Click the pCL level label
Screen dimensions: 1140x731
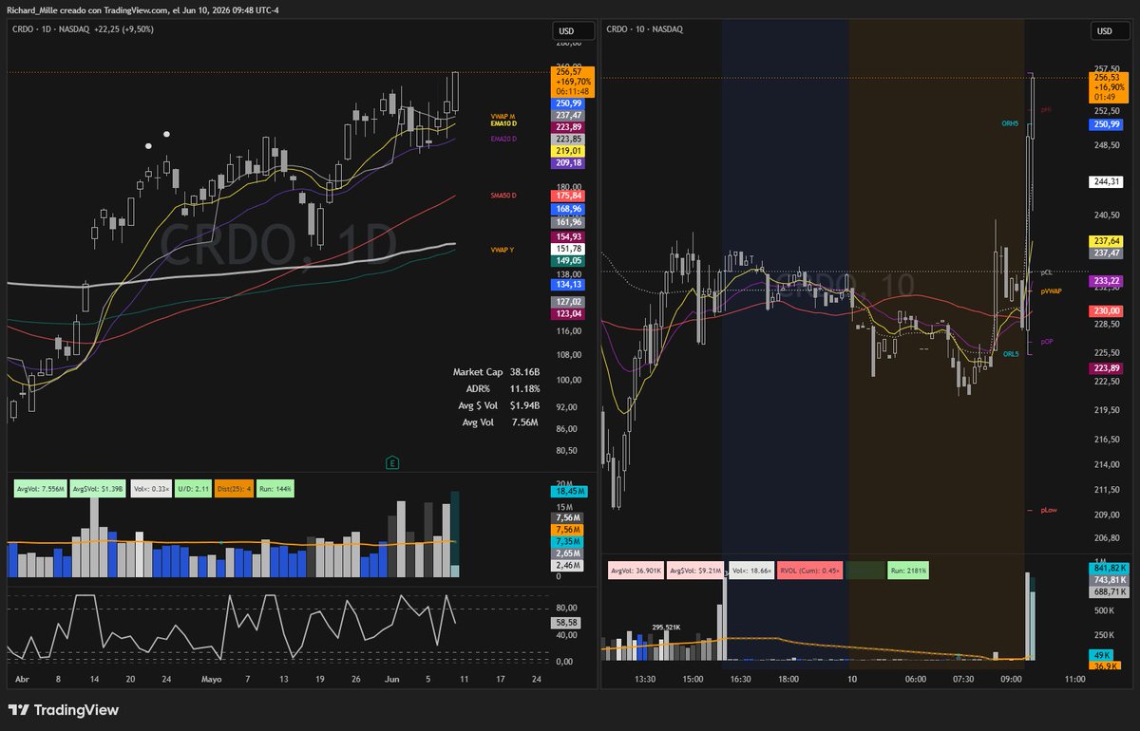1046,272
